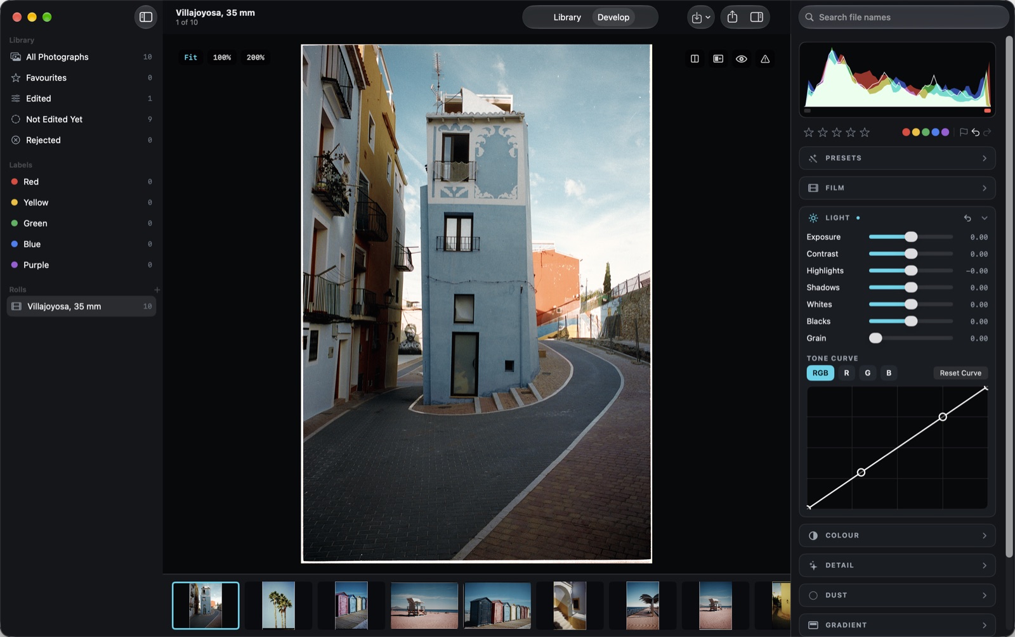Open the share icon in the toolbar
The width and height of the screenshot is (1015, 637).
point(732,17)
